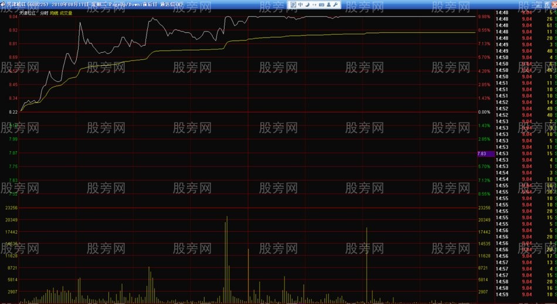This screenshot has height=304, width=557.
Task: Click the input method logo icon
Action: (x=293, y=5)
